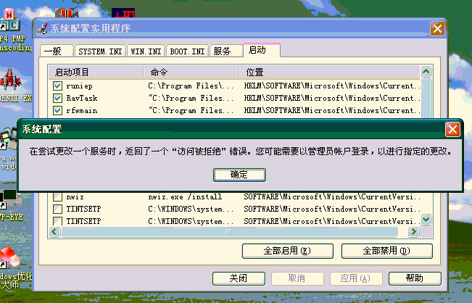Switch to the BOOT.INI tab
Viewport: 472px width, 303px height.
click(x=187, y=51)
